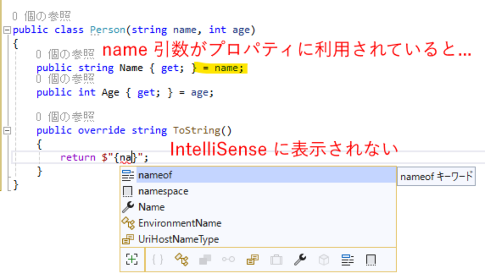
Task: Enable the grayed briefcase filter button
Action: (276, 259)
